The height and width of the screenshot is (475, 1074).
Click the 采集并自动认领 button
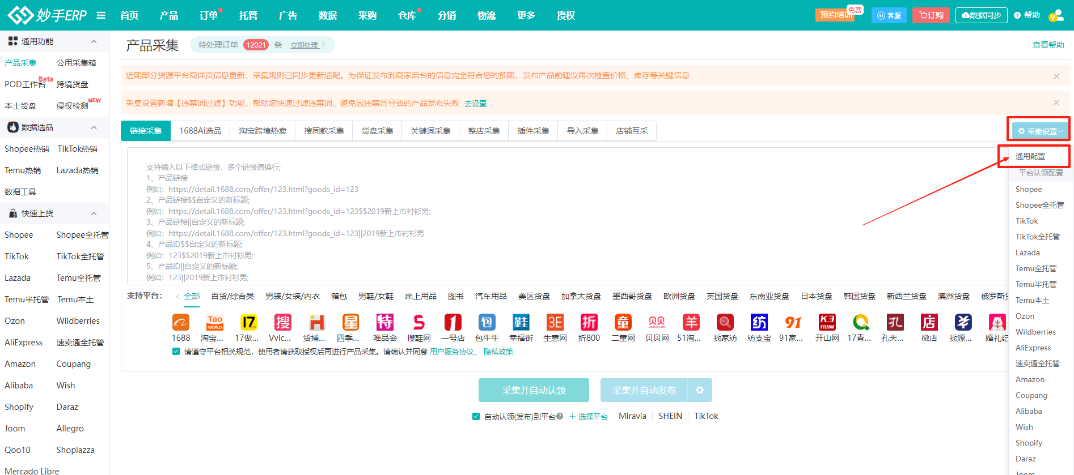point(534,390)
